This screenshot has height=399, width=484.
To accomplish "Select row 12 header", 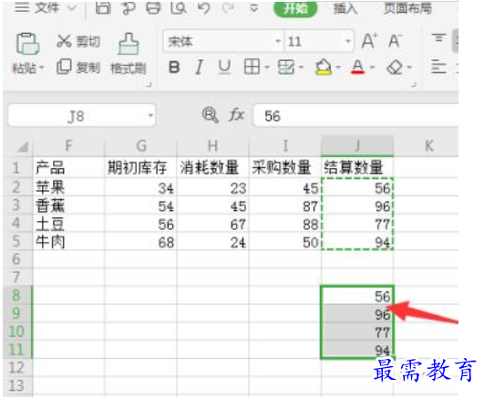I will click(x=16, y=368).
